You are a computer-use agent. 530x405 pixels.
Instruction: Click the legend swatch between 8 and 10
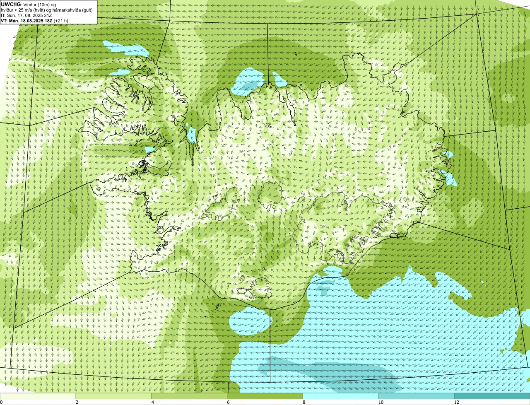pyautogui.click(x=341, y=396)
